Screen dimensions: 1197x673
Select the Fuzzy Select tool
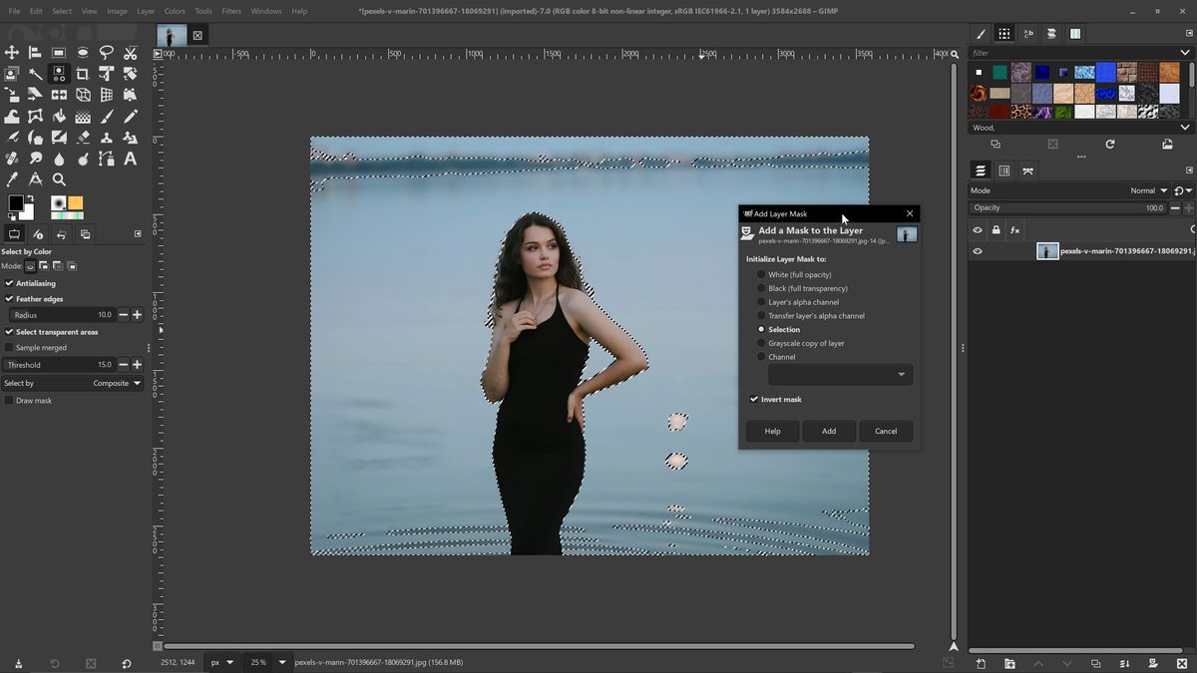click(x=35, y=73)
